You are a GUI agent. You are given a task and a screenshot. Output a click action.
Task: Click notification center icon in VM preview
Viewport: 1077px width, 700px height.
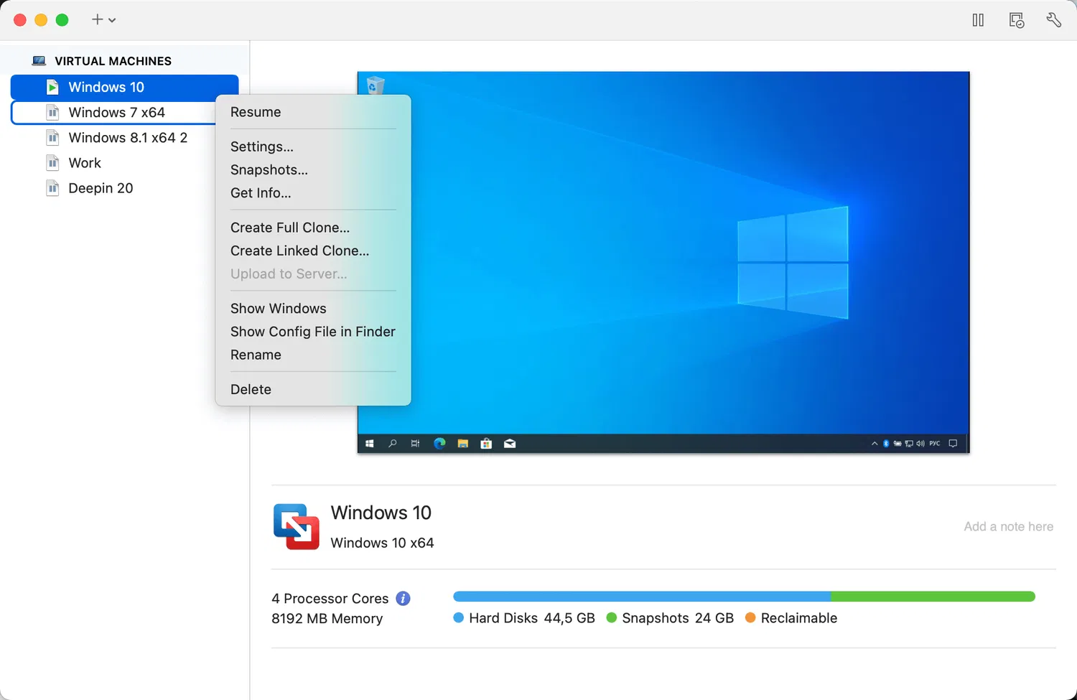pyautogui.click(x=953, y=444)
